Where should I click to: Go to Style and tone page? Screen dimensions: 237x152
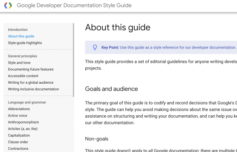(x=19, y=63)
